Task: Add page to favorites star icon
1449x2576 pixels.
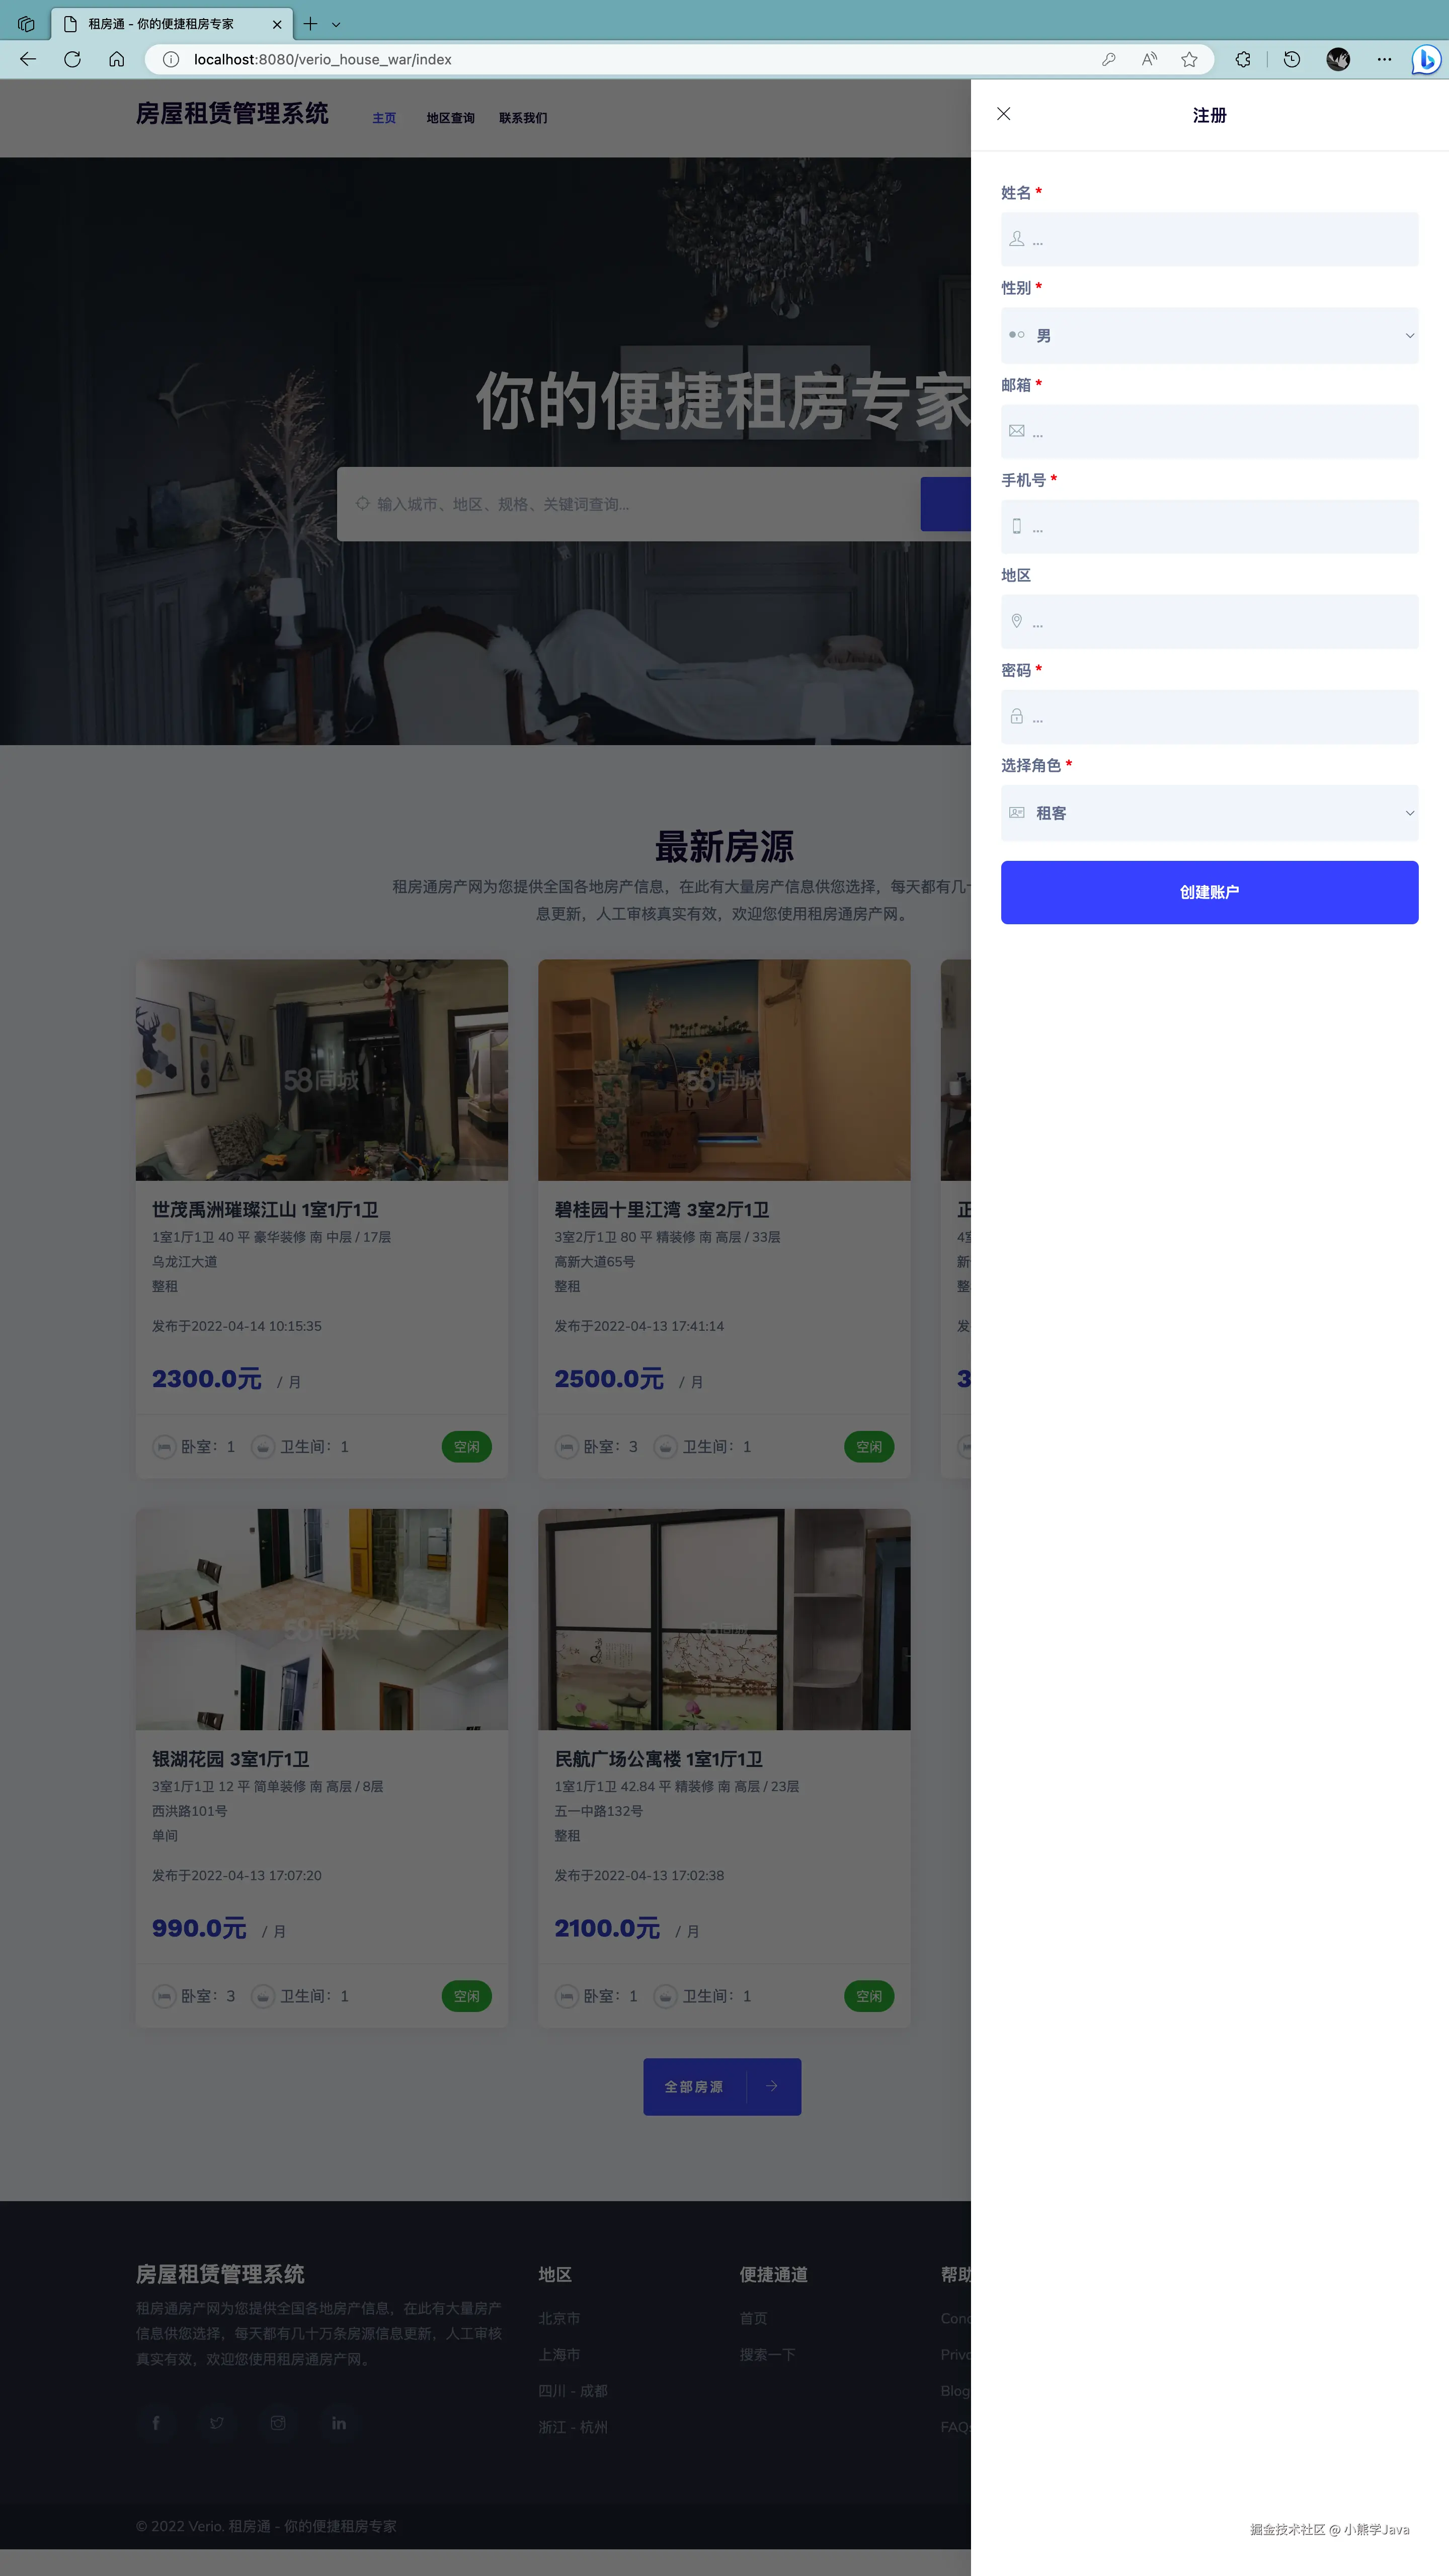Action: (1189, 59)
